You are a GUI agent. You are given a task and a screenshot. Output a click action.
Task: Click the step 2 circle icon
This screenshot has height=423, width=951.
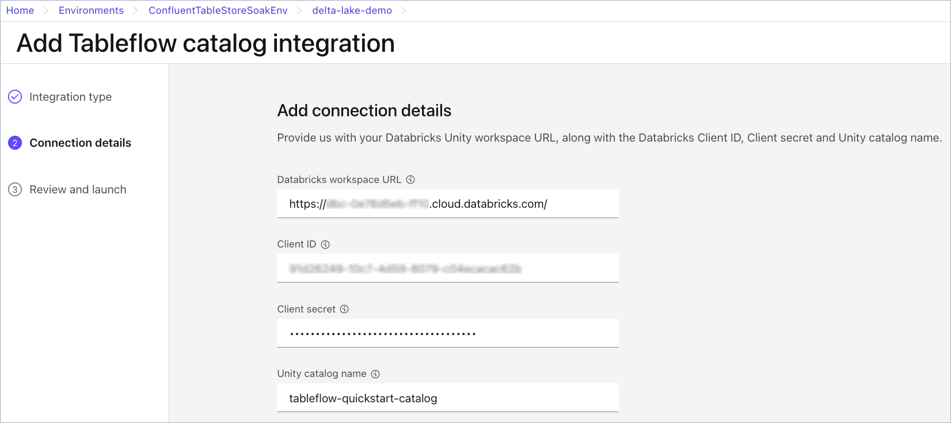pos(15,143)
